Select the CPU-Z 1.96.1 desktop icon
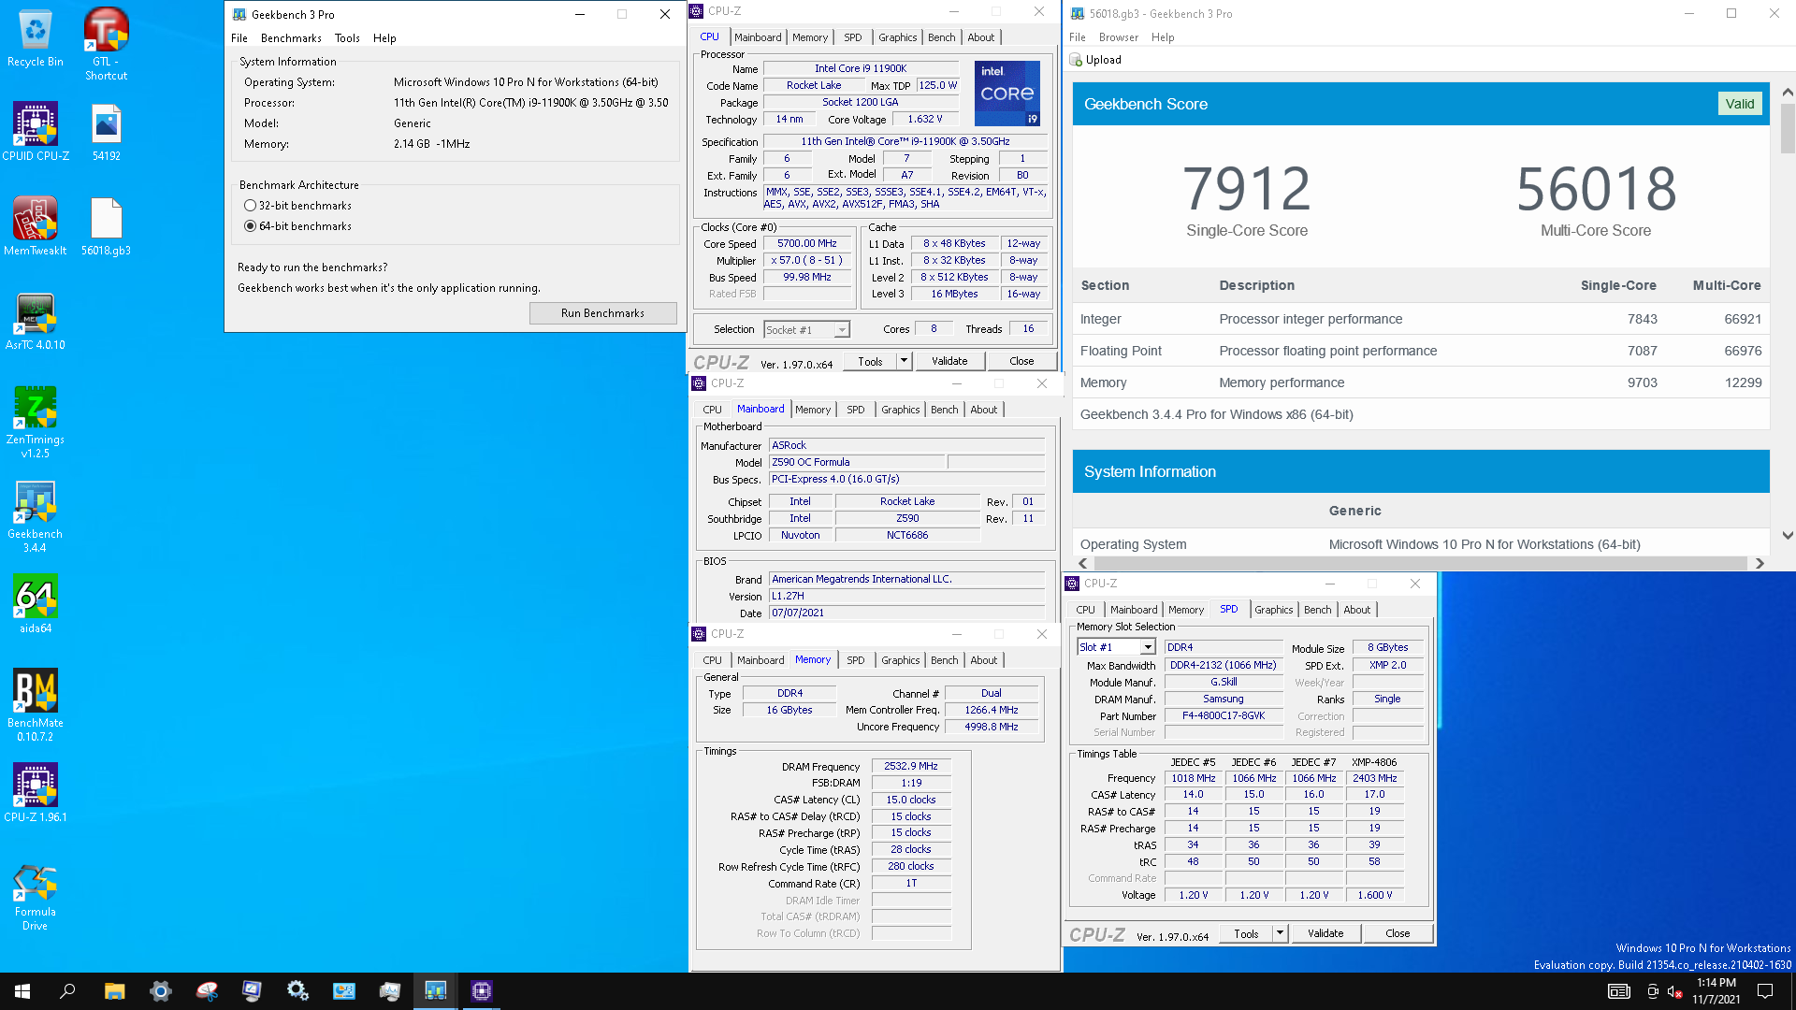Viewport: 1796px width, 1010px height. (x=36, y=793)
